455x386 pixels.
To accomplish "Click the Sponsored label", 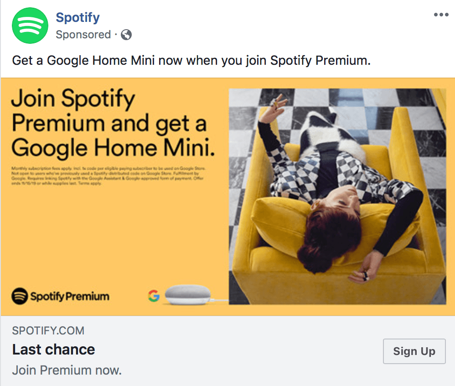I will tap(83, 35).
